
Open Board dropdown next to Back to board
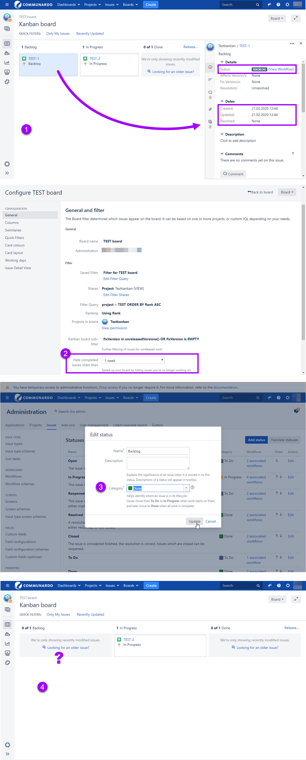(x=287, y=192)
